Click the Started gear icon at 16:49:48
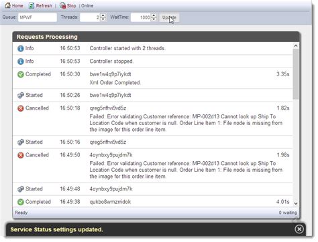This screenshot has height=242, width=318. pyautogui.click(x=21, y=189)
